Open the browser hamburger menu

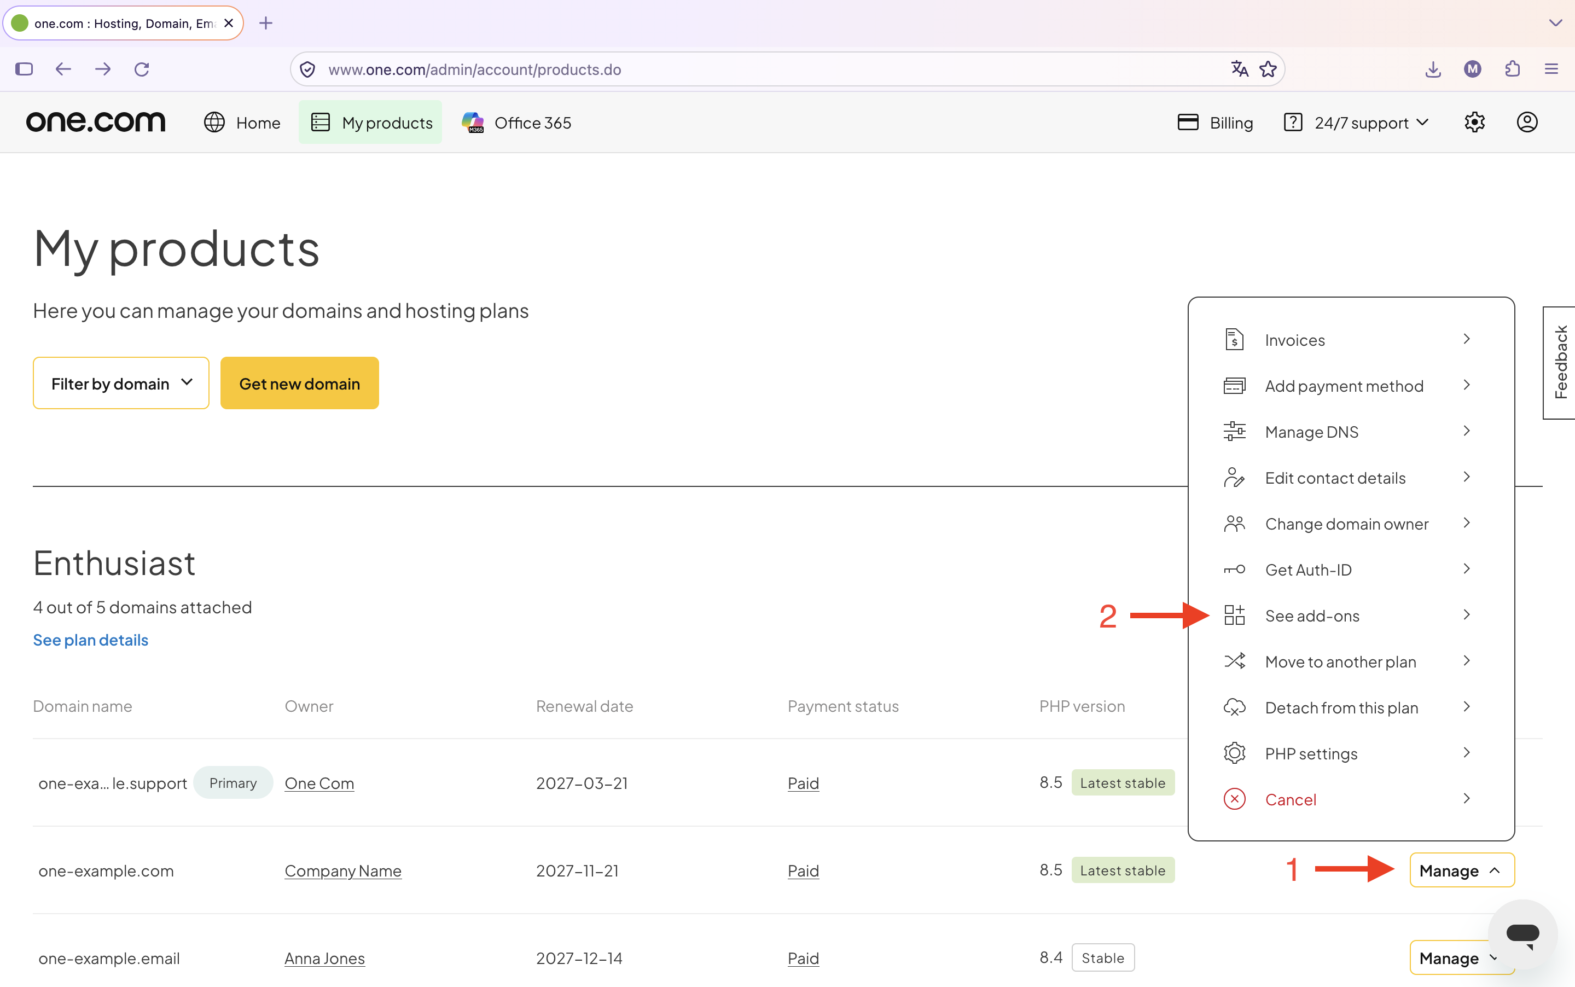tap(1551, 69)
